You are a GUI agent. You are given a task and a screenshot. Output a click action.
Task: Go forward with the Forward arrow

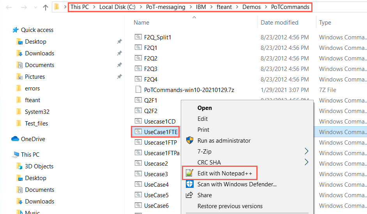coord(24,7)
